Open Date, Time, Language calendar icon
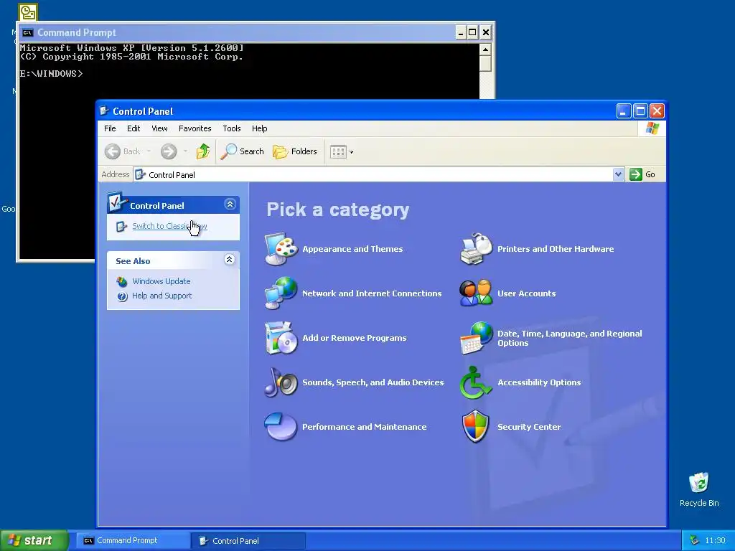 (477, 338)
